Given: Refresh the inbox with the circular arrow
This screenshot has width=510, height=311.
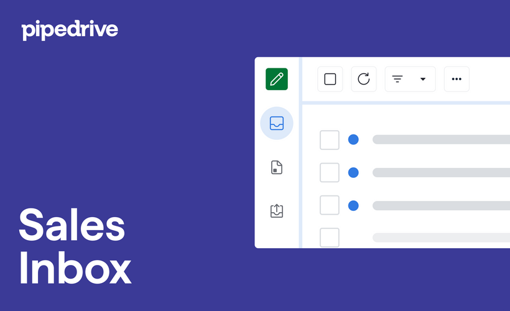Looking at the screenshot, I should point(364,79).
